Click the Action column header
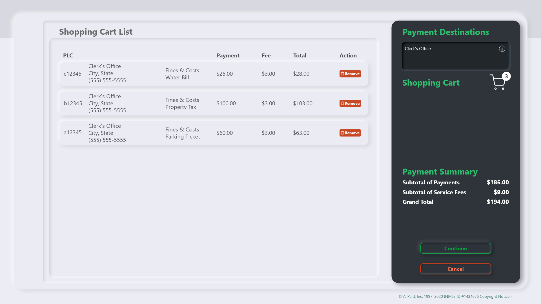This screenshot has width=541, height=304. (x=348, y=55)
